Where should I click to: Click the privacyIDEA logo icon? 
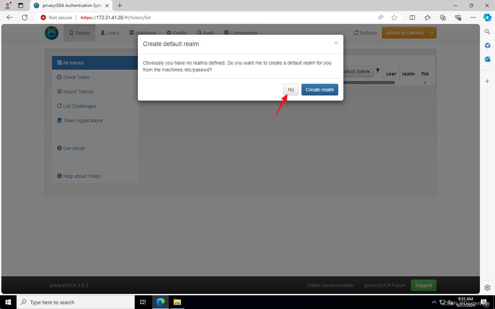[52, 33]
